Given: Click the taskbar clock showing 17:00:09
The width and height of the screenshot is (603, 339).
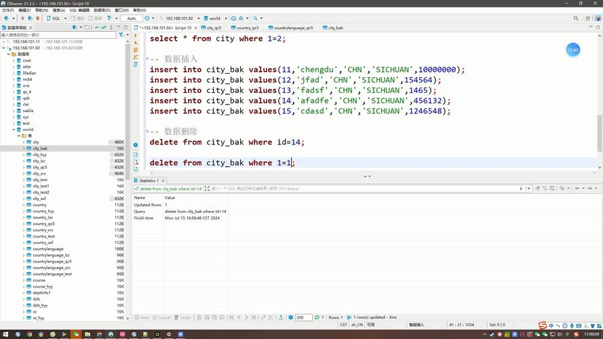Looking at the screenshot, I should 591,334.
